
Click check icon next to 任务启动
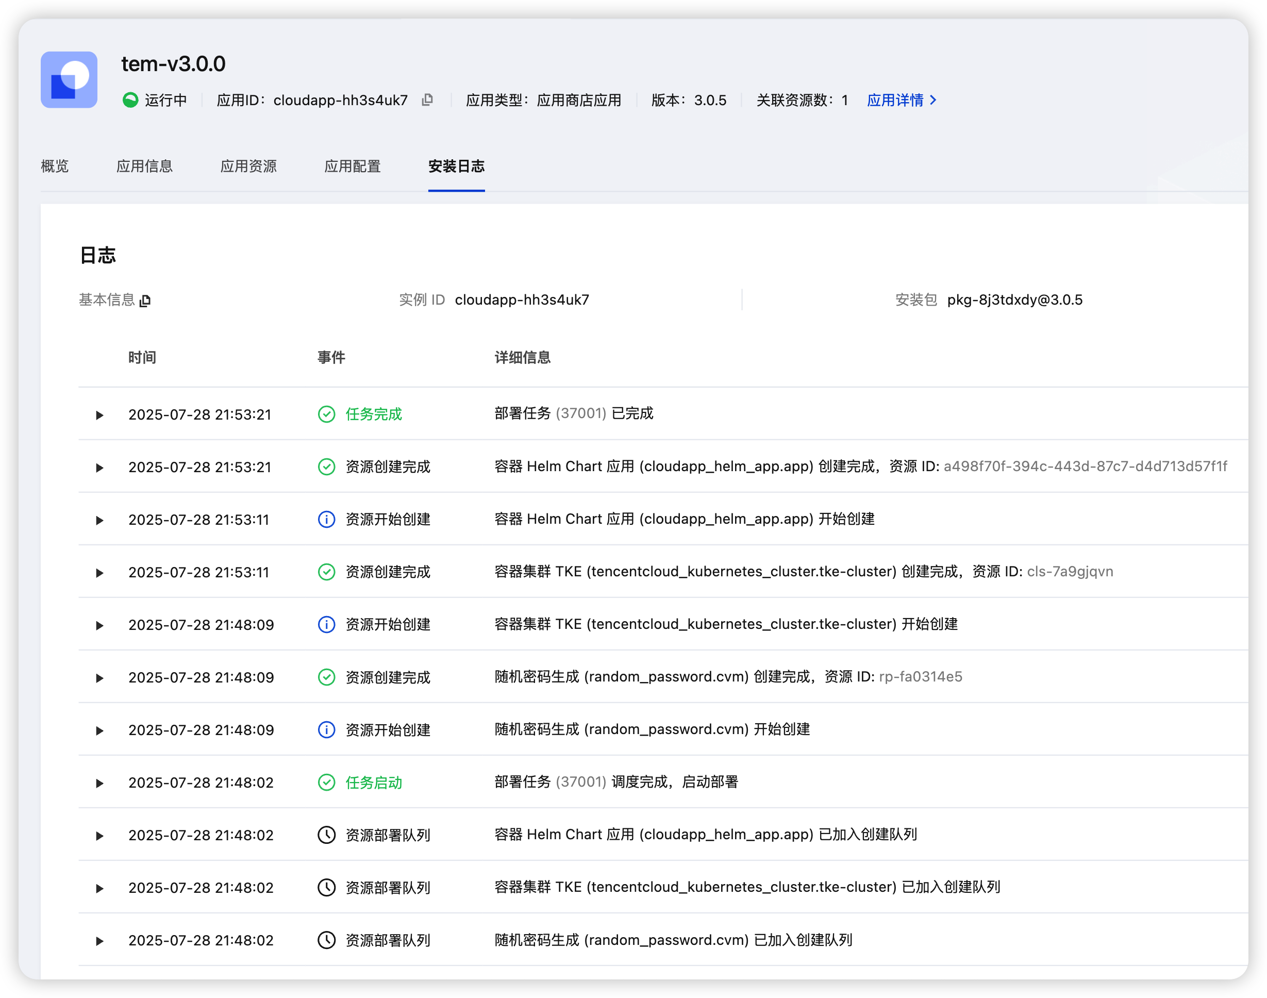[x=326, y=783]
